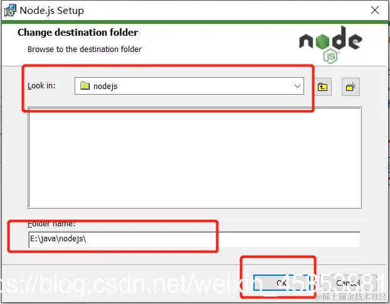The height and width of the screenshot is (304, 390).
Task: Close the Node.js Setup dialog
Action: (x=375, y=10)
